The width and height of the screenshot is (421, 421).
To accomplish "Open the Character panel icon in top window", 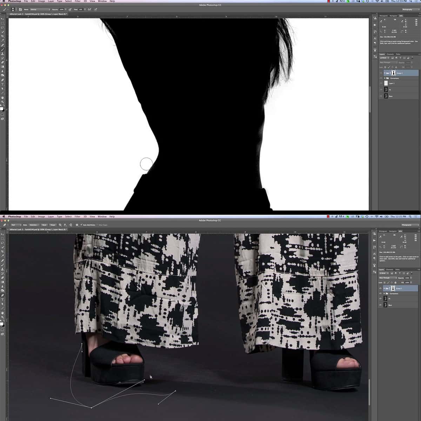I will pyautogui.click(x=375, y=38).
